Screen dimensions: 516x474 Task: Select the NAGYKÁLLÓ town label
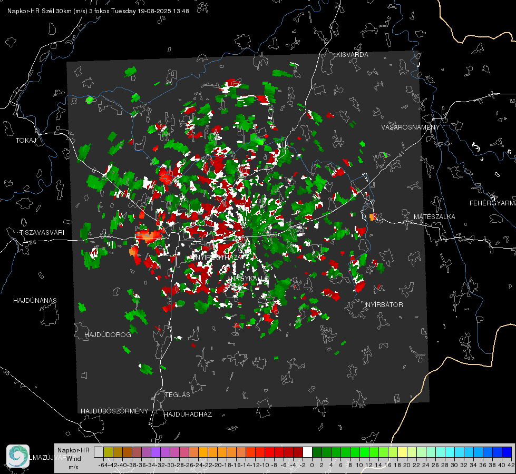249,279
